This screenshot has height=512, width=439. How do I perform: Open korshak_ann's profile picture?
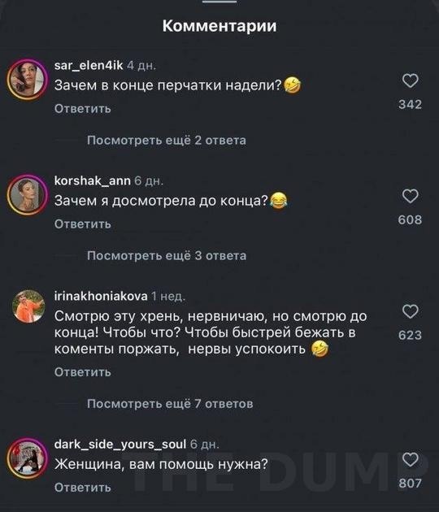28,194
